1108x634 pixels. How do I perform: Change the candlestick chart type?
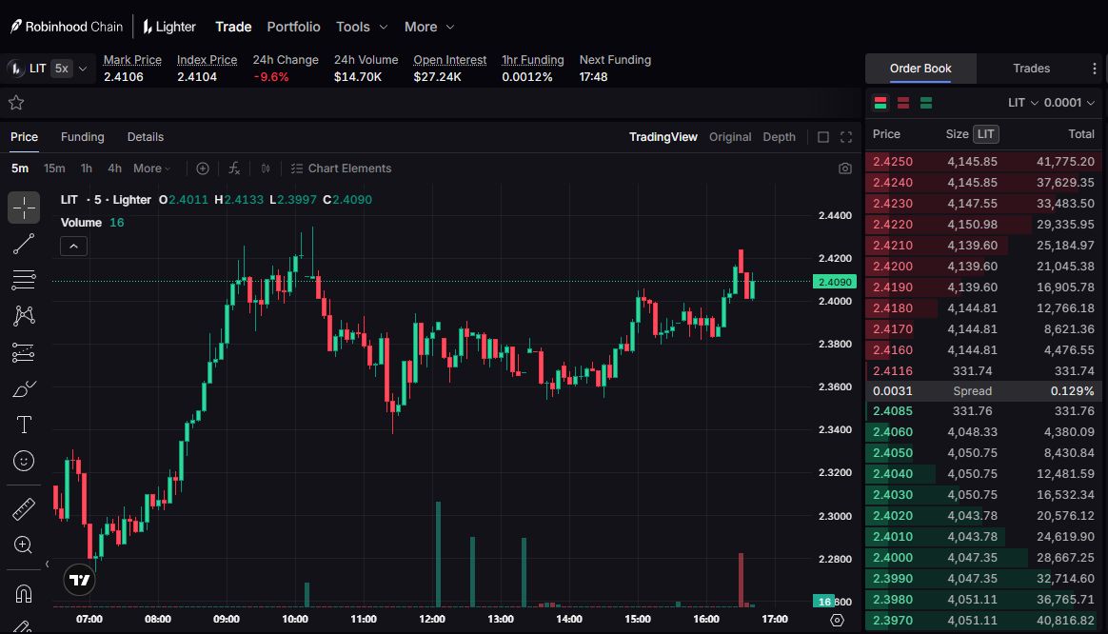tap(266, 168)
